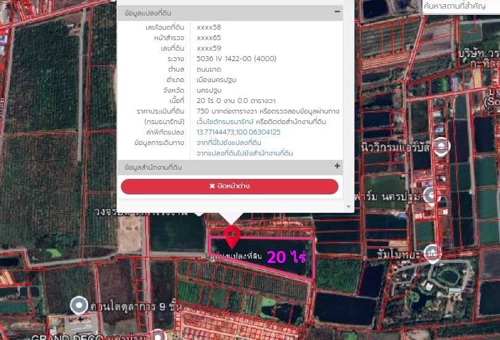
Task: Click the map sheet value 5036 IV 1422-00
Action: click(236, 59)
